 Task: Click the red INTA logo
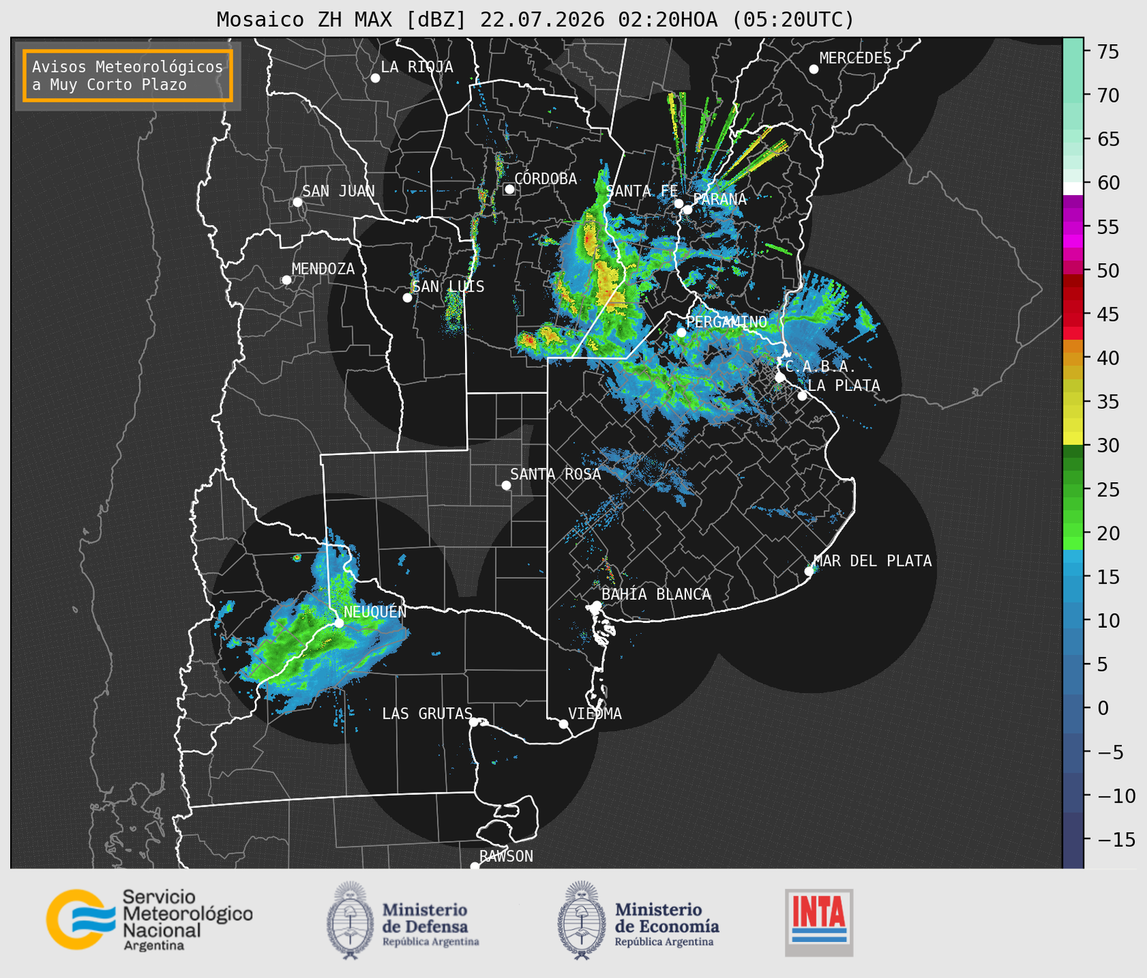coord(819,922)
